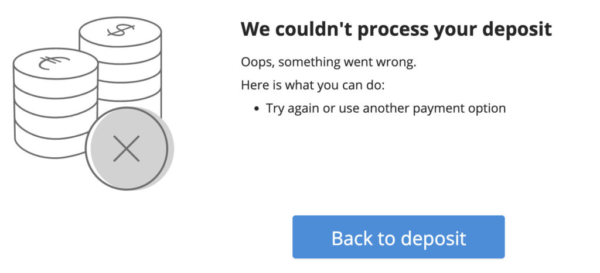Click the "We couldn't process your deposit" heading
The image size is (600, 273).
(x=396, y=30)
